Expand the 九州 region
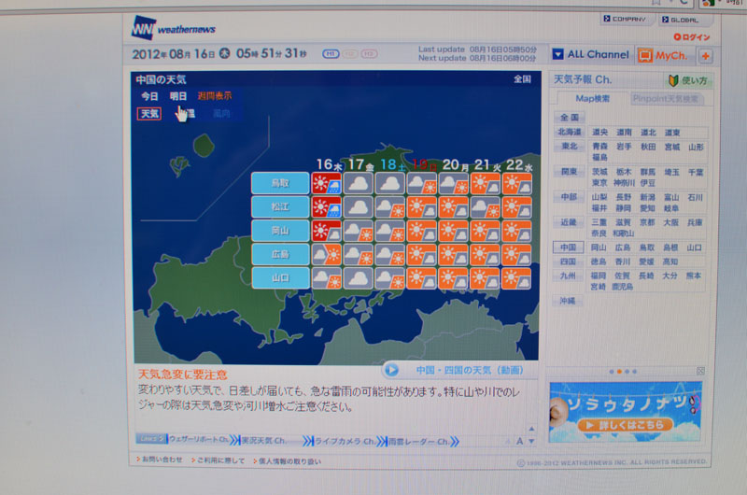The height and width of the screenshot is (495, 747). point(568,276)
